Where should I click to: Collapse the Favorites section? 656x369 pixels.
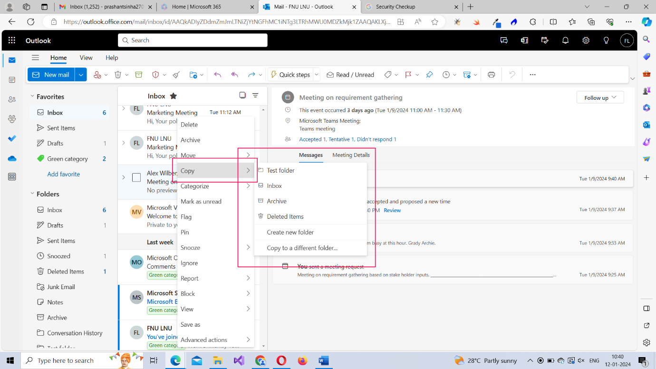pos(32,97)
